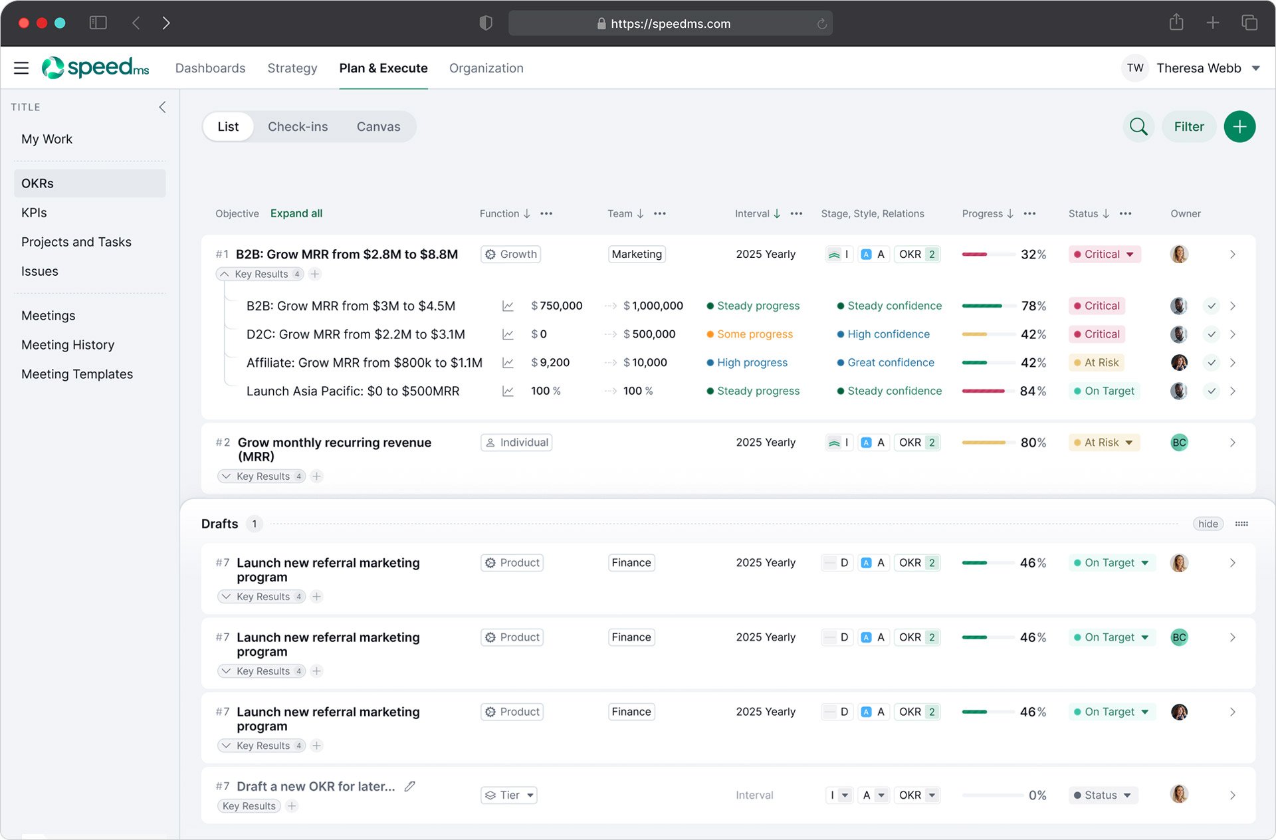The width and height of the screenshot is (1276, 840).
Task: Open the hamburger menu icon
Action: tap(21, 68)
